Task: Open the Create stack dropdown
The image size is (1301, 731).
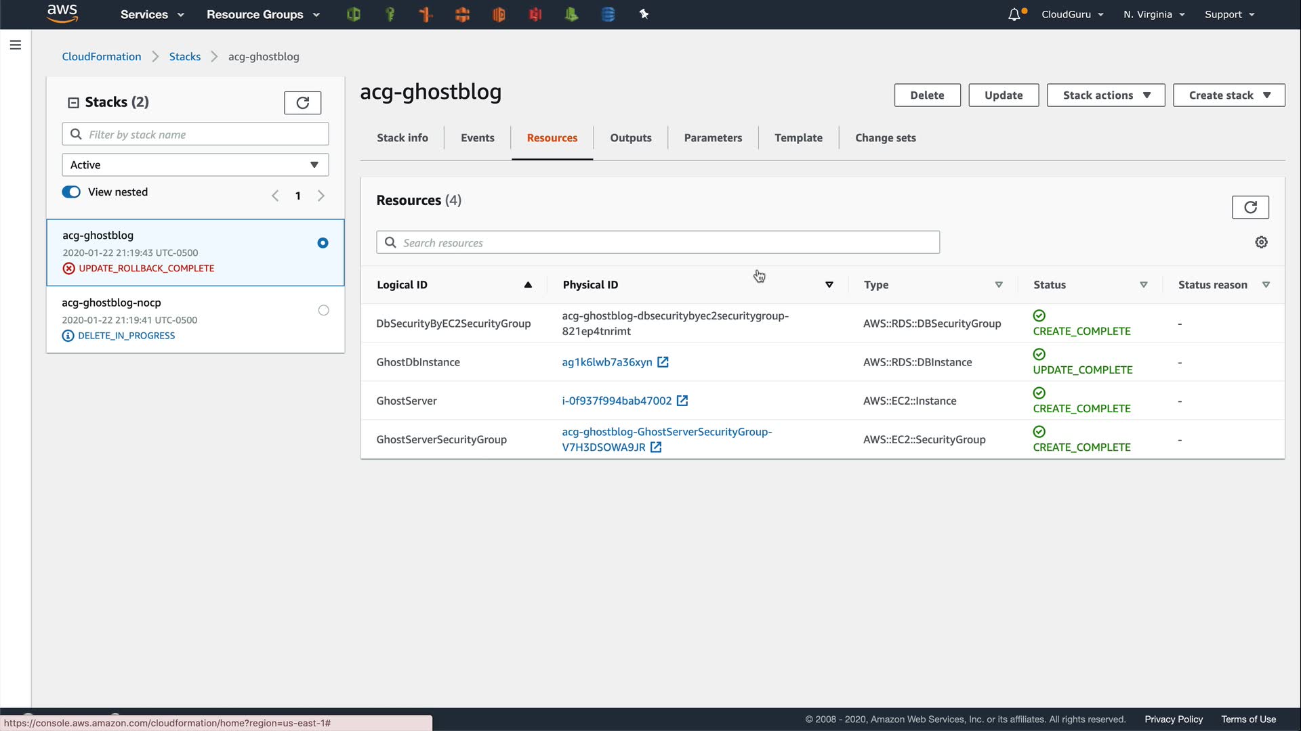Action: (x=1228, y=95)
